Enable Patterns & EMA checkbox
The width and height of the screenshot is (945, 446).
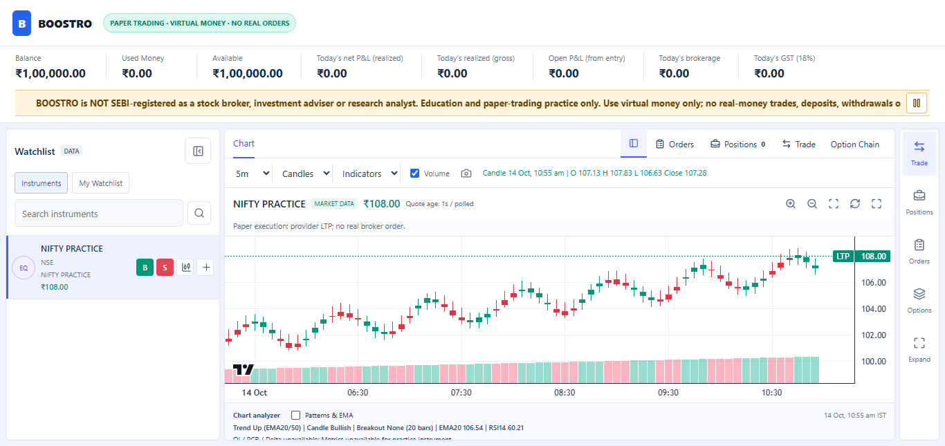(x=296, y=415)
